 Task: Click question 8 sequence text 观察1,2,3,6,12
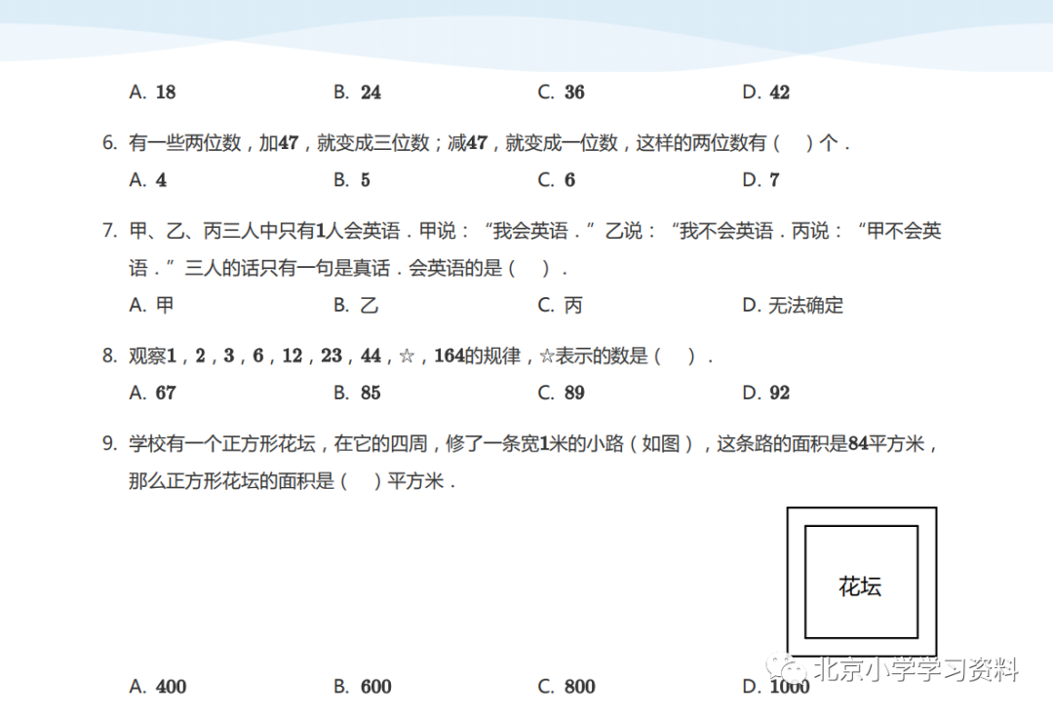pyautogui.click(x=408, y=356)
